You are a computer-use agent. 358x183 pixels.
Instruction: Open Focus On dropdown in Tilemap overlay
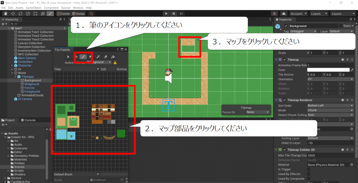(x=257, y=112)
